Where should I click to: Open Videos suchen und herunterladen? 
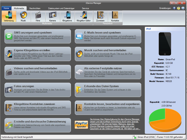(x=38, y=72)
